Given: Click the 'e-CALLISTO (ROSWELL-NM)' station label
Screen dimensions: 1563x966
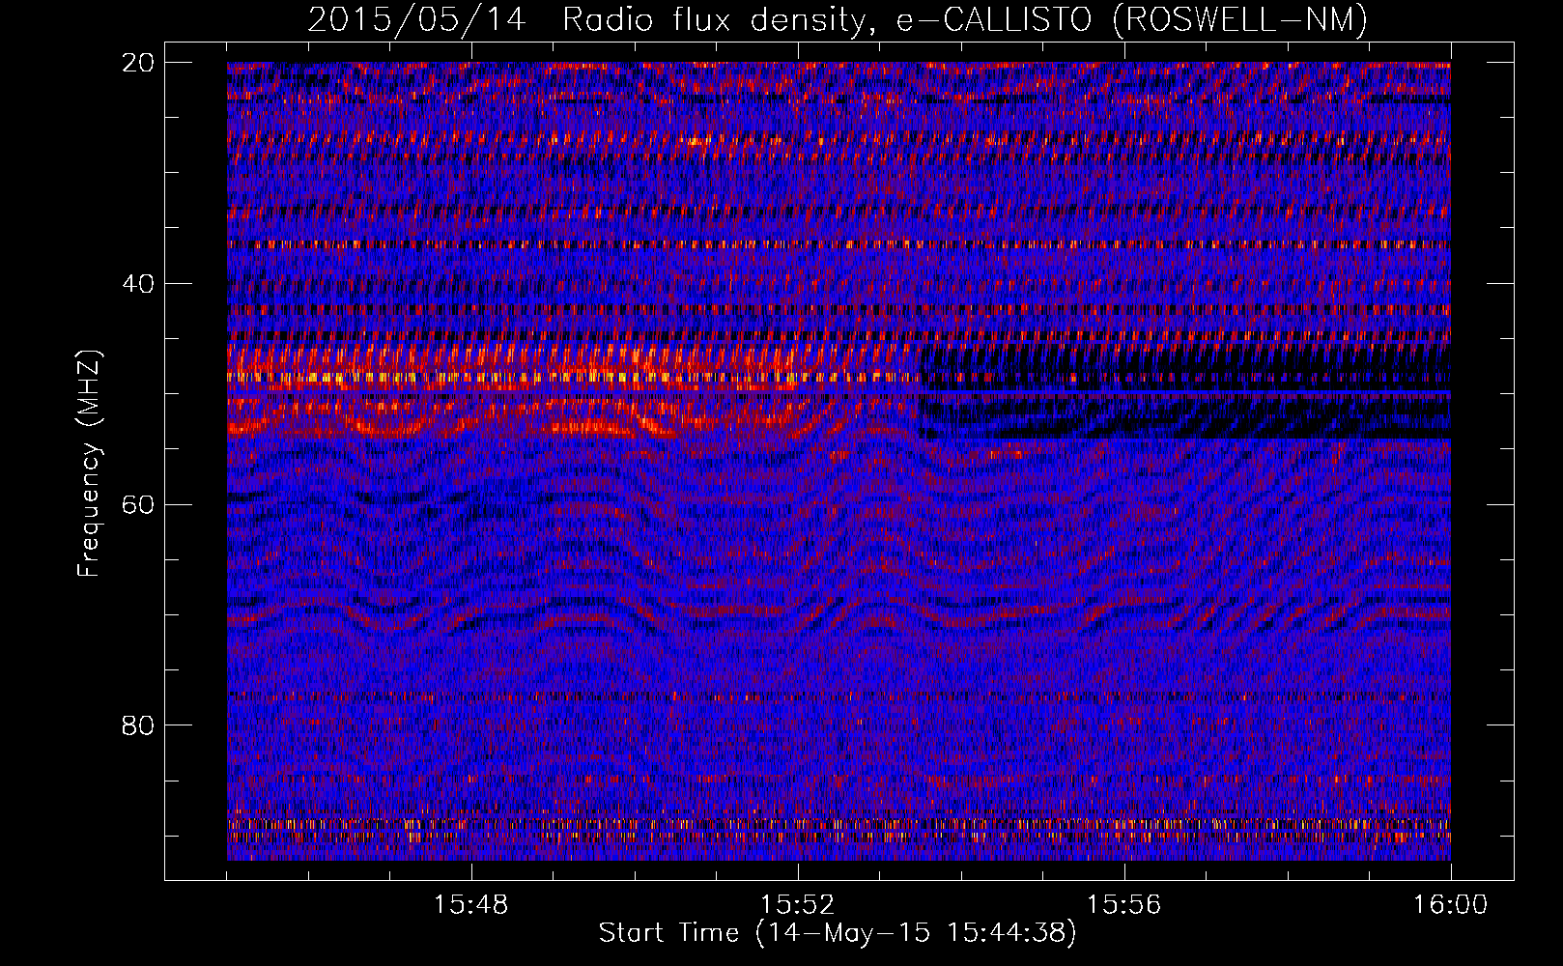Looking at the screenshot, I should [1132, 20].
